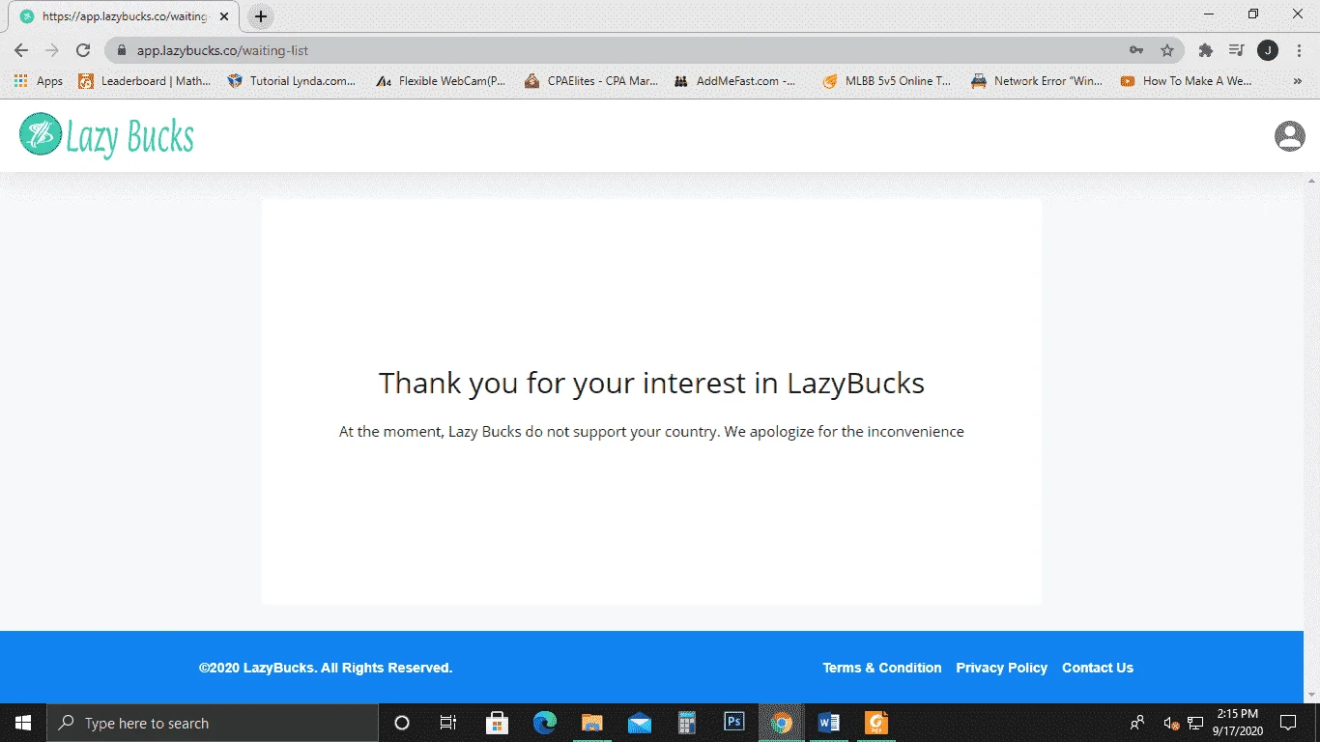Open Task View on the taskbar

448,723
